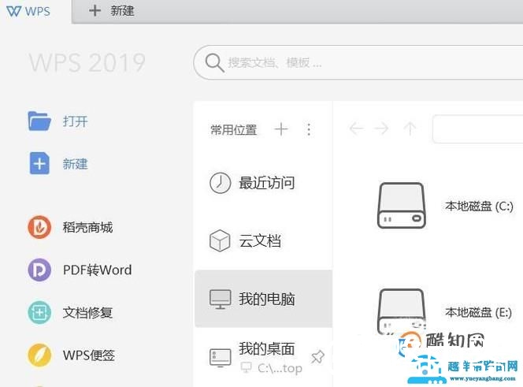Open the 稻壳商城 orange icon

tap(39, 227)
